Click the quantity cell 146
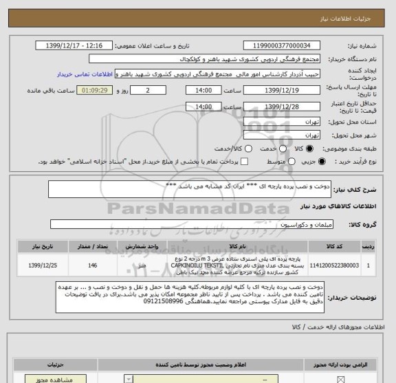Viewport: 396px width, 383px height. (x=92, y=265)
